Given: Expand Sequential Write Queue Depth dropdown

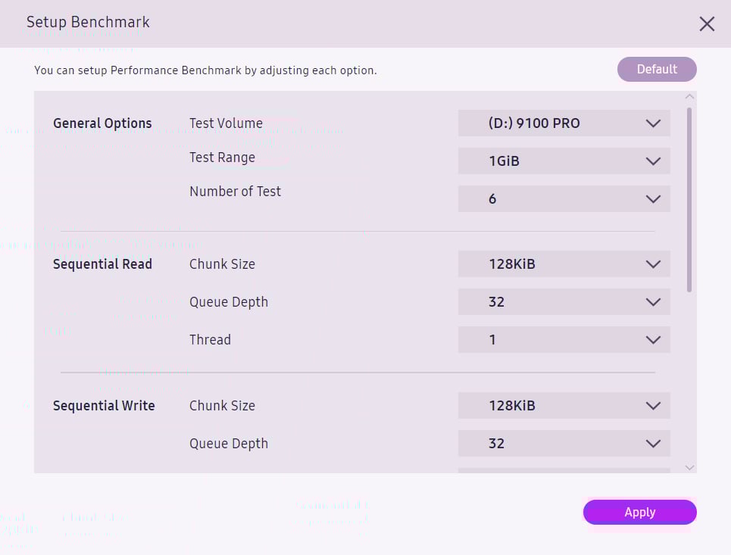Looking at the screenshot, I should (564, 444).
